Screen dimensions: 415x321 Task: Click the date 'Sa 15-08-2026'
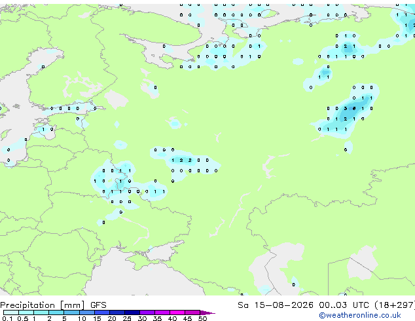pyautogui.click(x=276, y=305)
